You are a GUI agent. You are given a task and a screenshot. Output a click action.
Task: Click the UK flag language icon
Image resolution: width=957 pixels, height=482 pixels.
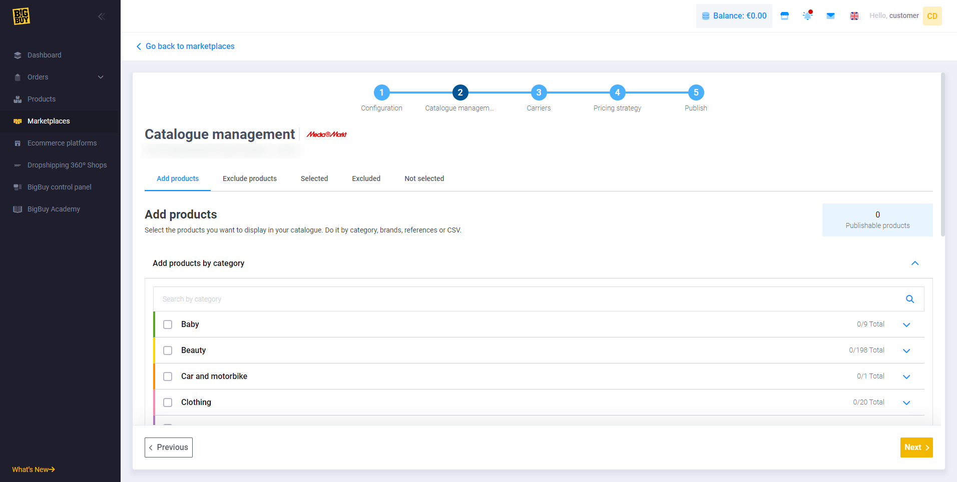click(854, 16)
